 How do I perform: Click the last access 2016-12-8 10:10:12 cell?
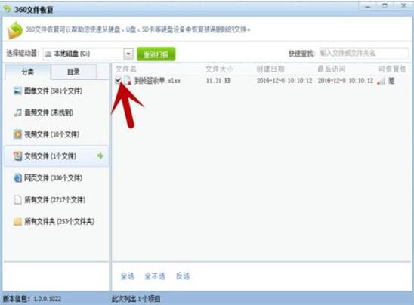click(x=345, y=81)
